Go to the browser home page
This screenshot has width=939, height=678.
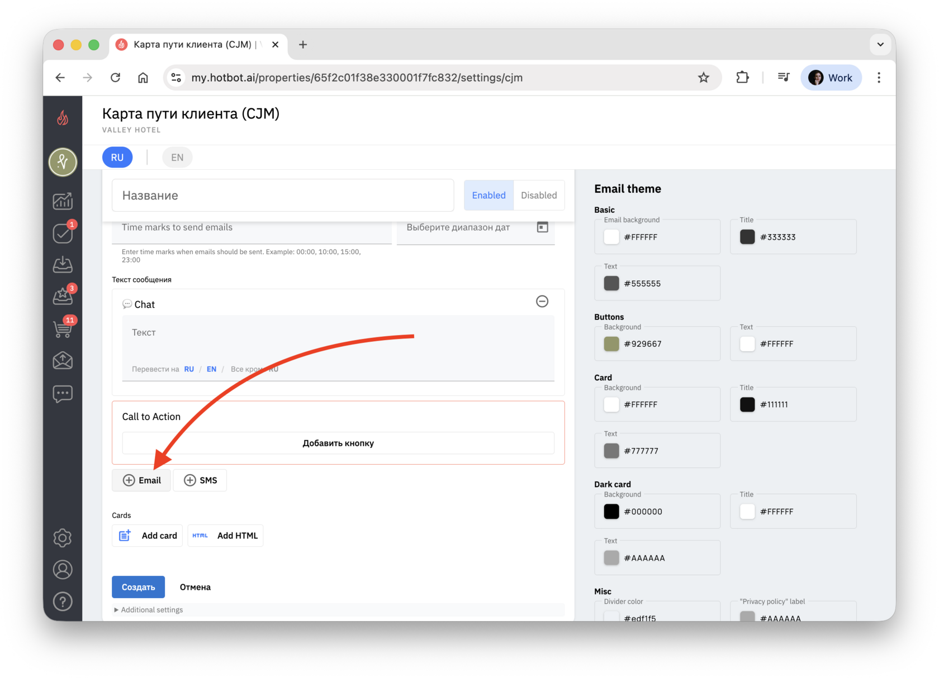pyautogui.click(x=143, y=78)
